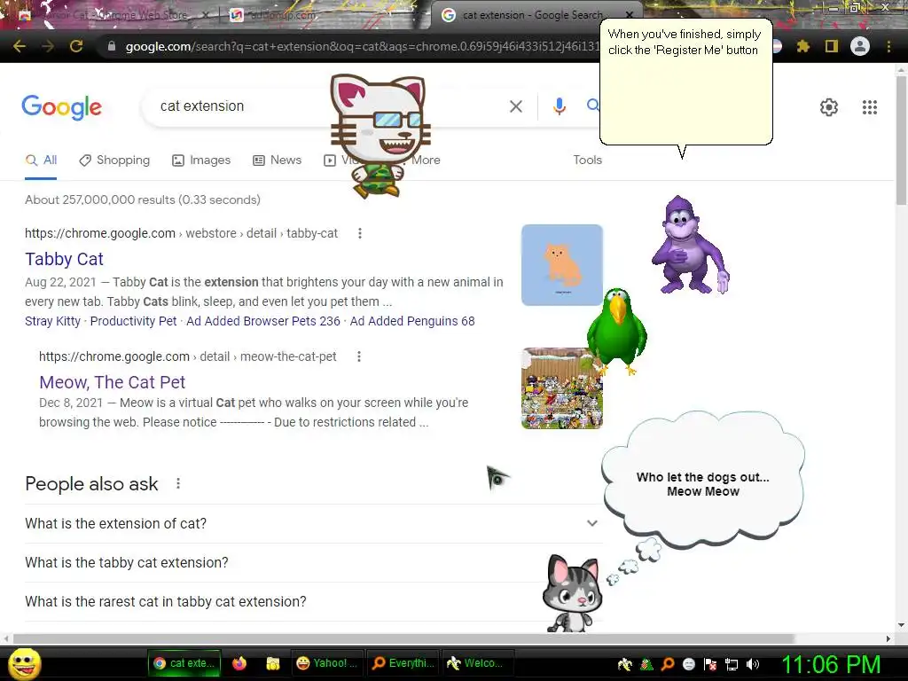The image size is (908, 681).
Task: Open Google search settings gear
Action: pyautogui.click(x=829, y=107)
